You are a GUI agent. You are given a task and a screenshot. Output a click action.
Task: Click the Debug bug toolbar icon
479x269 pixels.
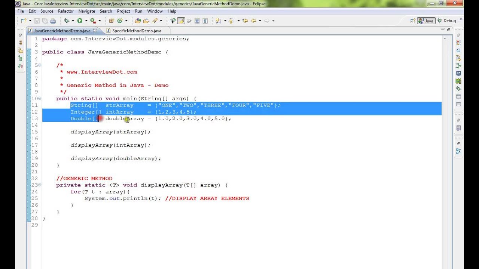(67, 21)
